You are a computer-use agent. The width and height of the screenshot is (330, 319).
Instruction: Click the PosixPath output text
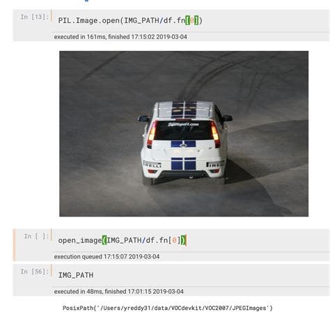(168, 308)
